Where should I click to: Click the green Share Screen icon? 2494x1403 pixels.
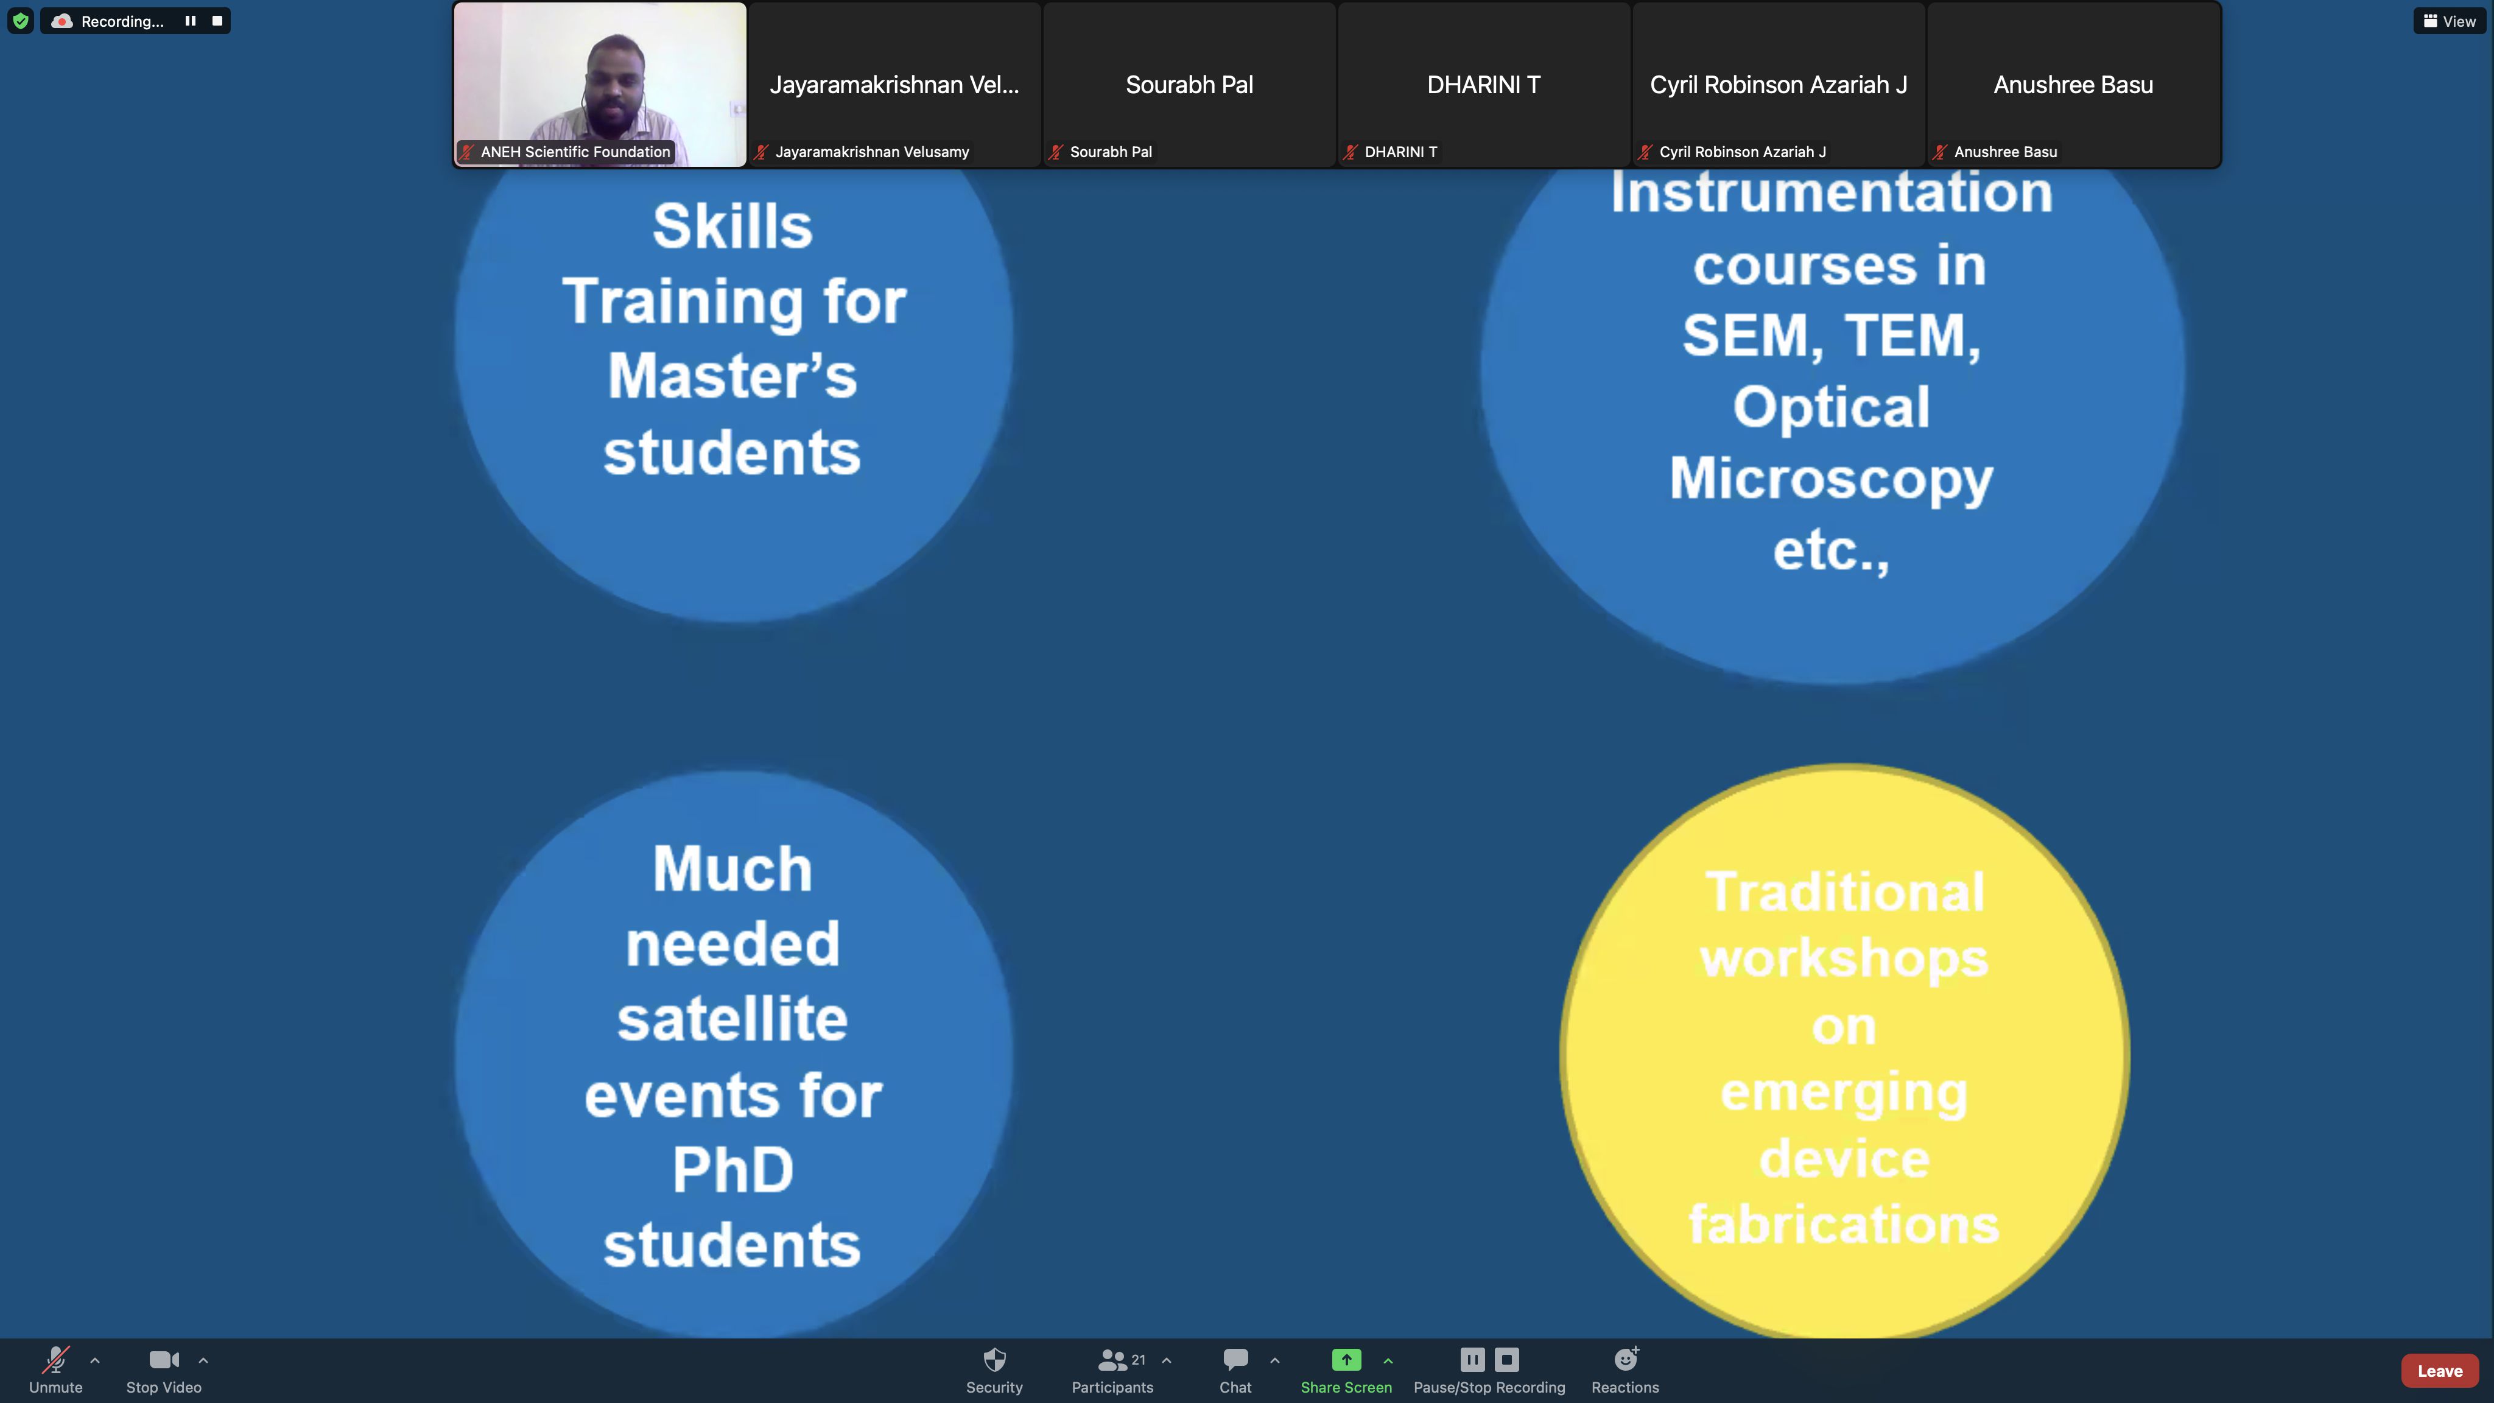click(1346, 1360)
